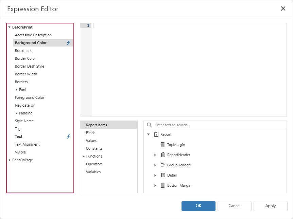Select the Foreground Color property

[43, 97]
